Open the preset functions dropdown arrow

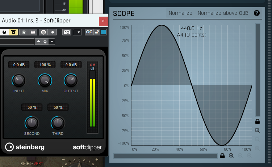point(52,42)
